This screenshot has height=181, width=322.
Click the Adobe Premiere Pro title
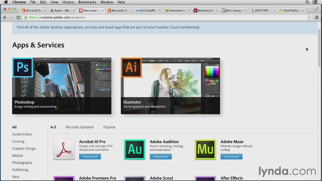98,178
